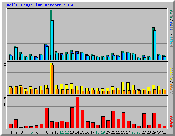Image resolution: width=175 pixels, height=136 pixels.
Task: Click the green day 18 axis label
Action: 97,132
